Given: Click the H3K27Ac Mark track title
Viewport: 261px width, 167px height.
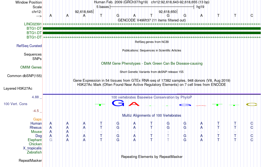Looking at the screenshot, I should click(152, 85).
